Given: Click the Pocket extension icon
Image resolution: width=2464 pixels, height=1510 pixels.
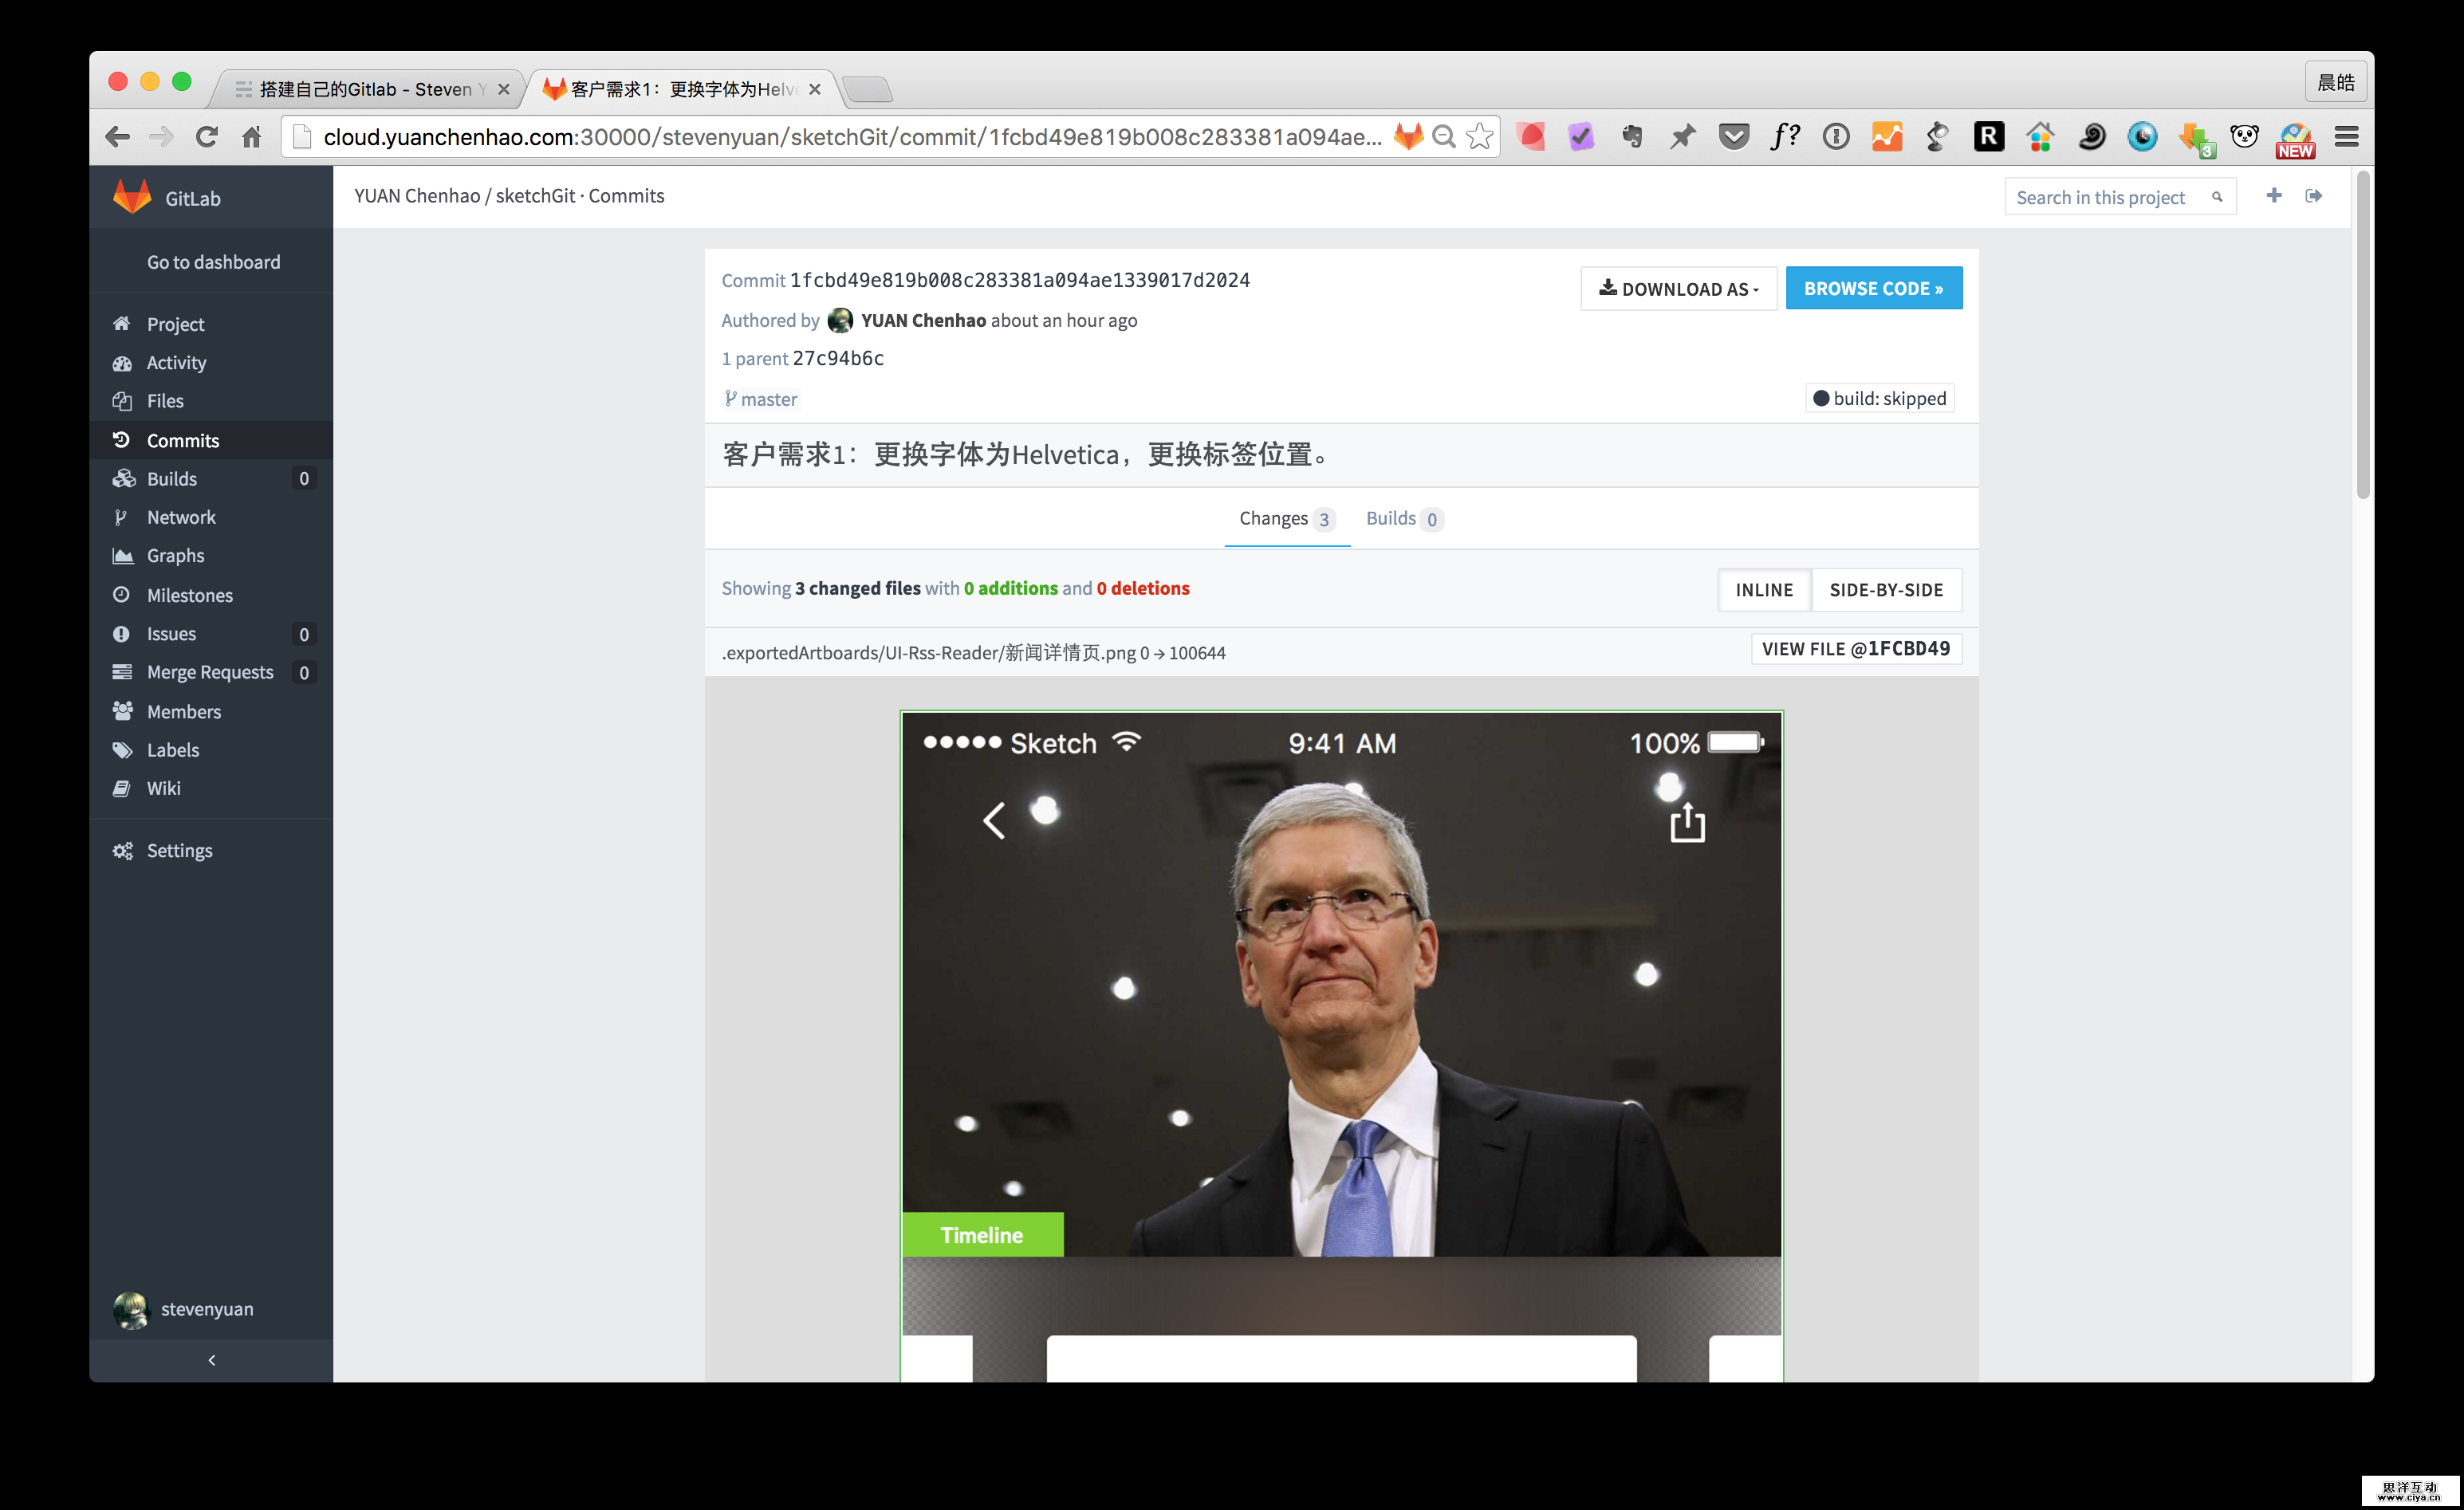Looking at the screenshot, I should (x=1734, y=137).
